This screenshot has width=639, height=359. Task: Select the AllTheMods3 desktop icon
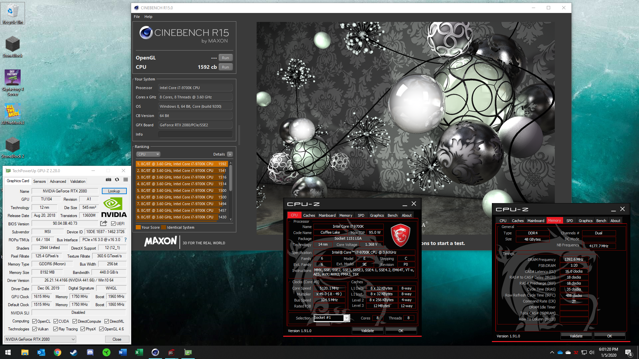click(x=13, y=114)
